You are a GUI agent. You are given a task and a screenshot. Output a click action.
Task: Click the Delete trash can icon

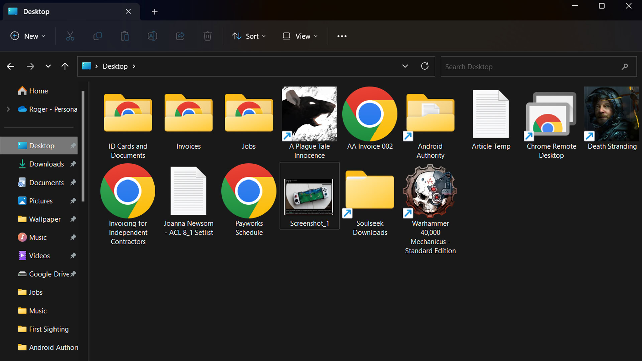207,36
